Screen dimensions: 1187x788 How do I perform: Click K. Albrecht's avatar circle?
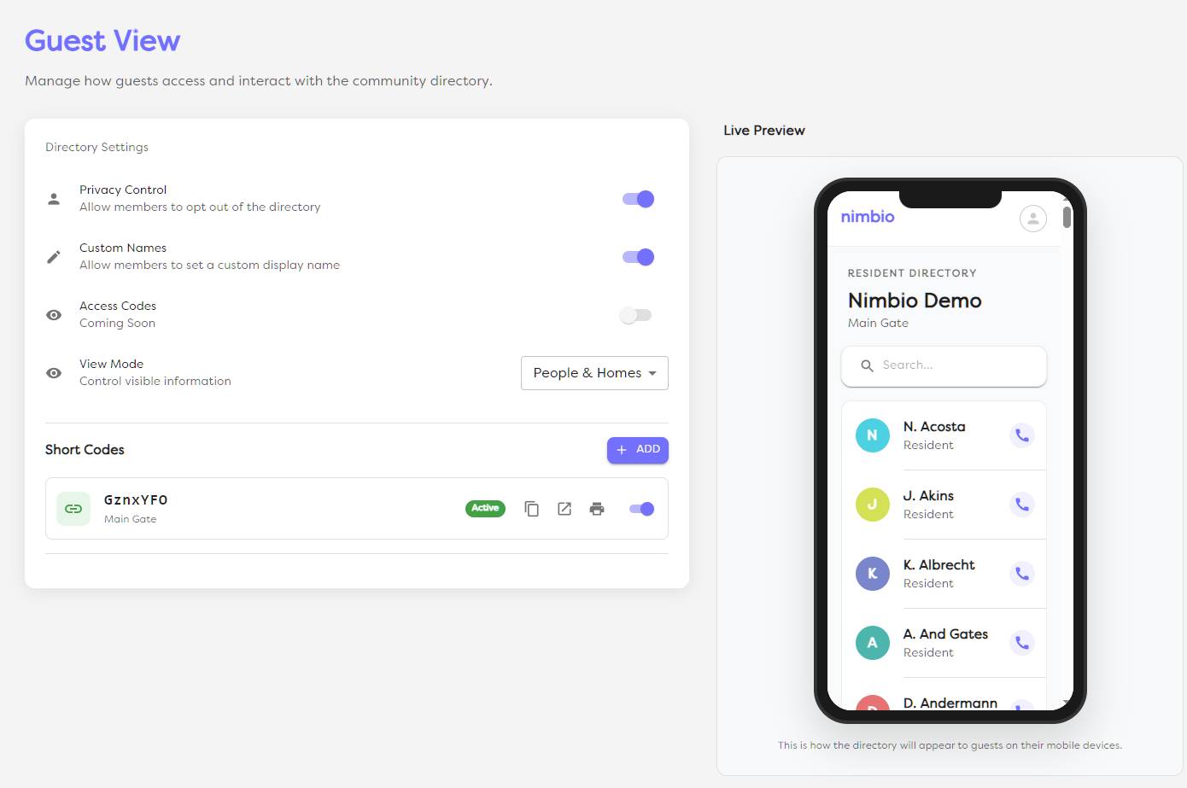pos(873,574)
